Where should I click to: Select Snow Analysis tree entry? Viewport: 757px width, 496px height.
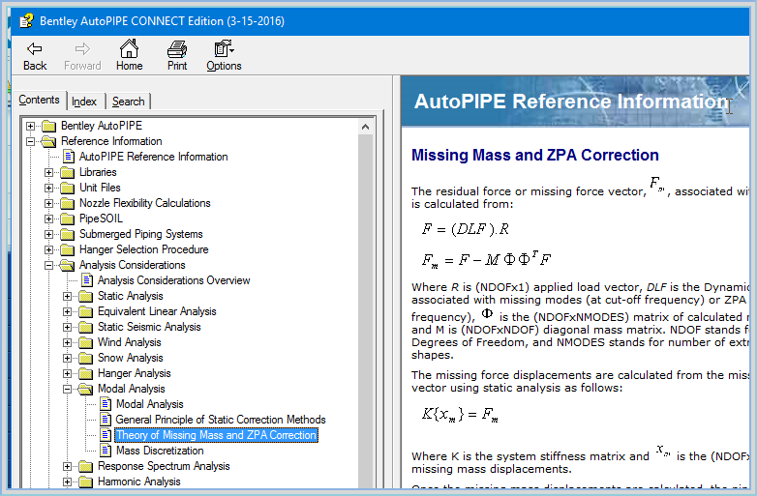[x=131, y=358]
